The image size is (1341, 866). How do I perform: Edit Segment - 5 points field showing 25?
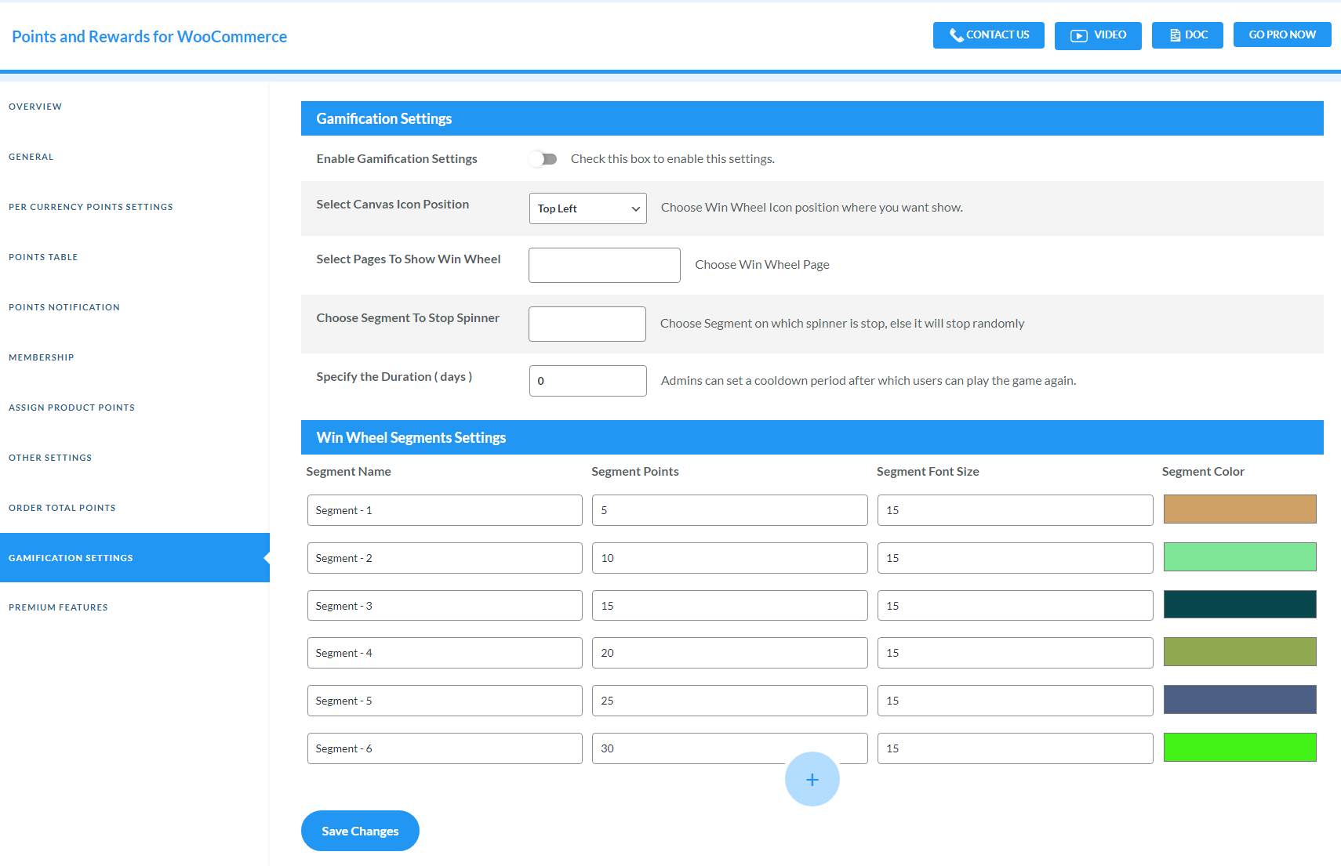pyautogui.click(x=730, y=701)
